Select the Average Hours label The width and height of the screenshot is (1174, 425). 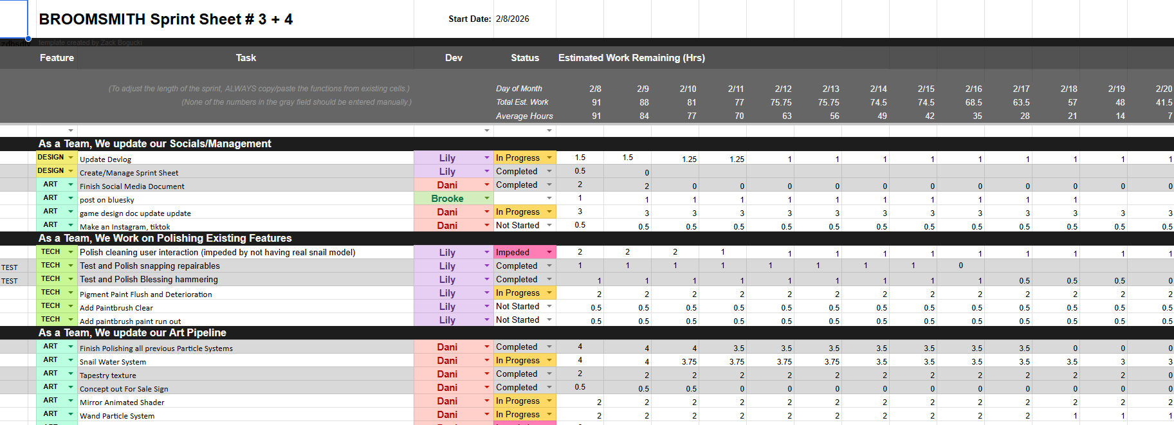tap(524, 116)
